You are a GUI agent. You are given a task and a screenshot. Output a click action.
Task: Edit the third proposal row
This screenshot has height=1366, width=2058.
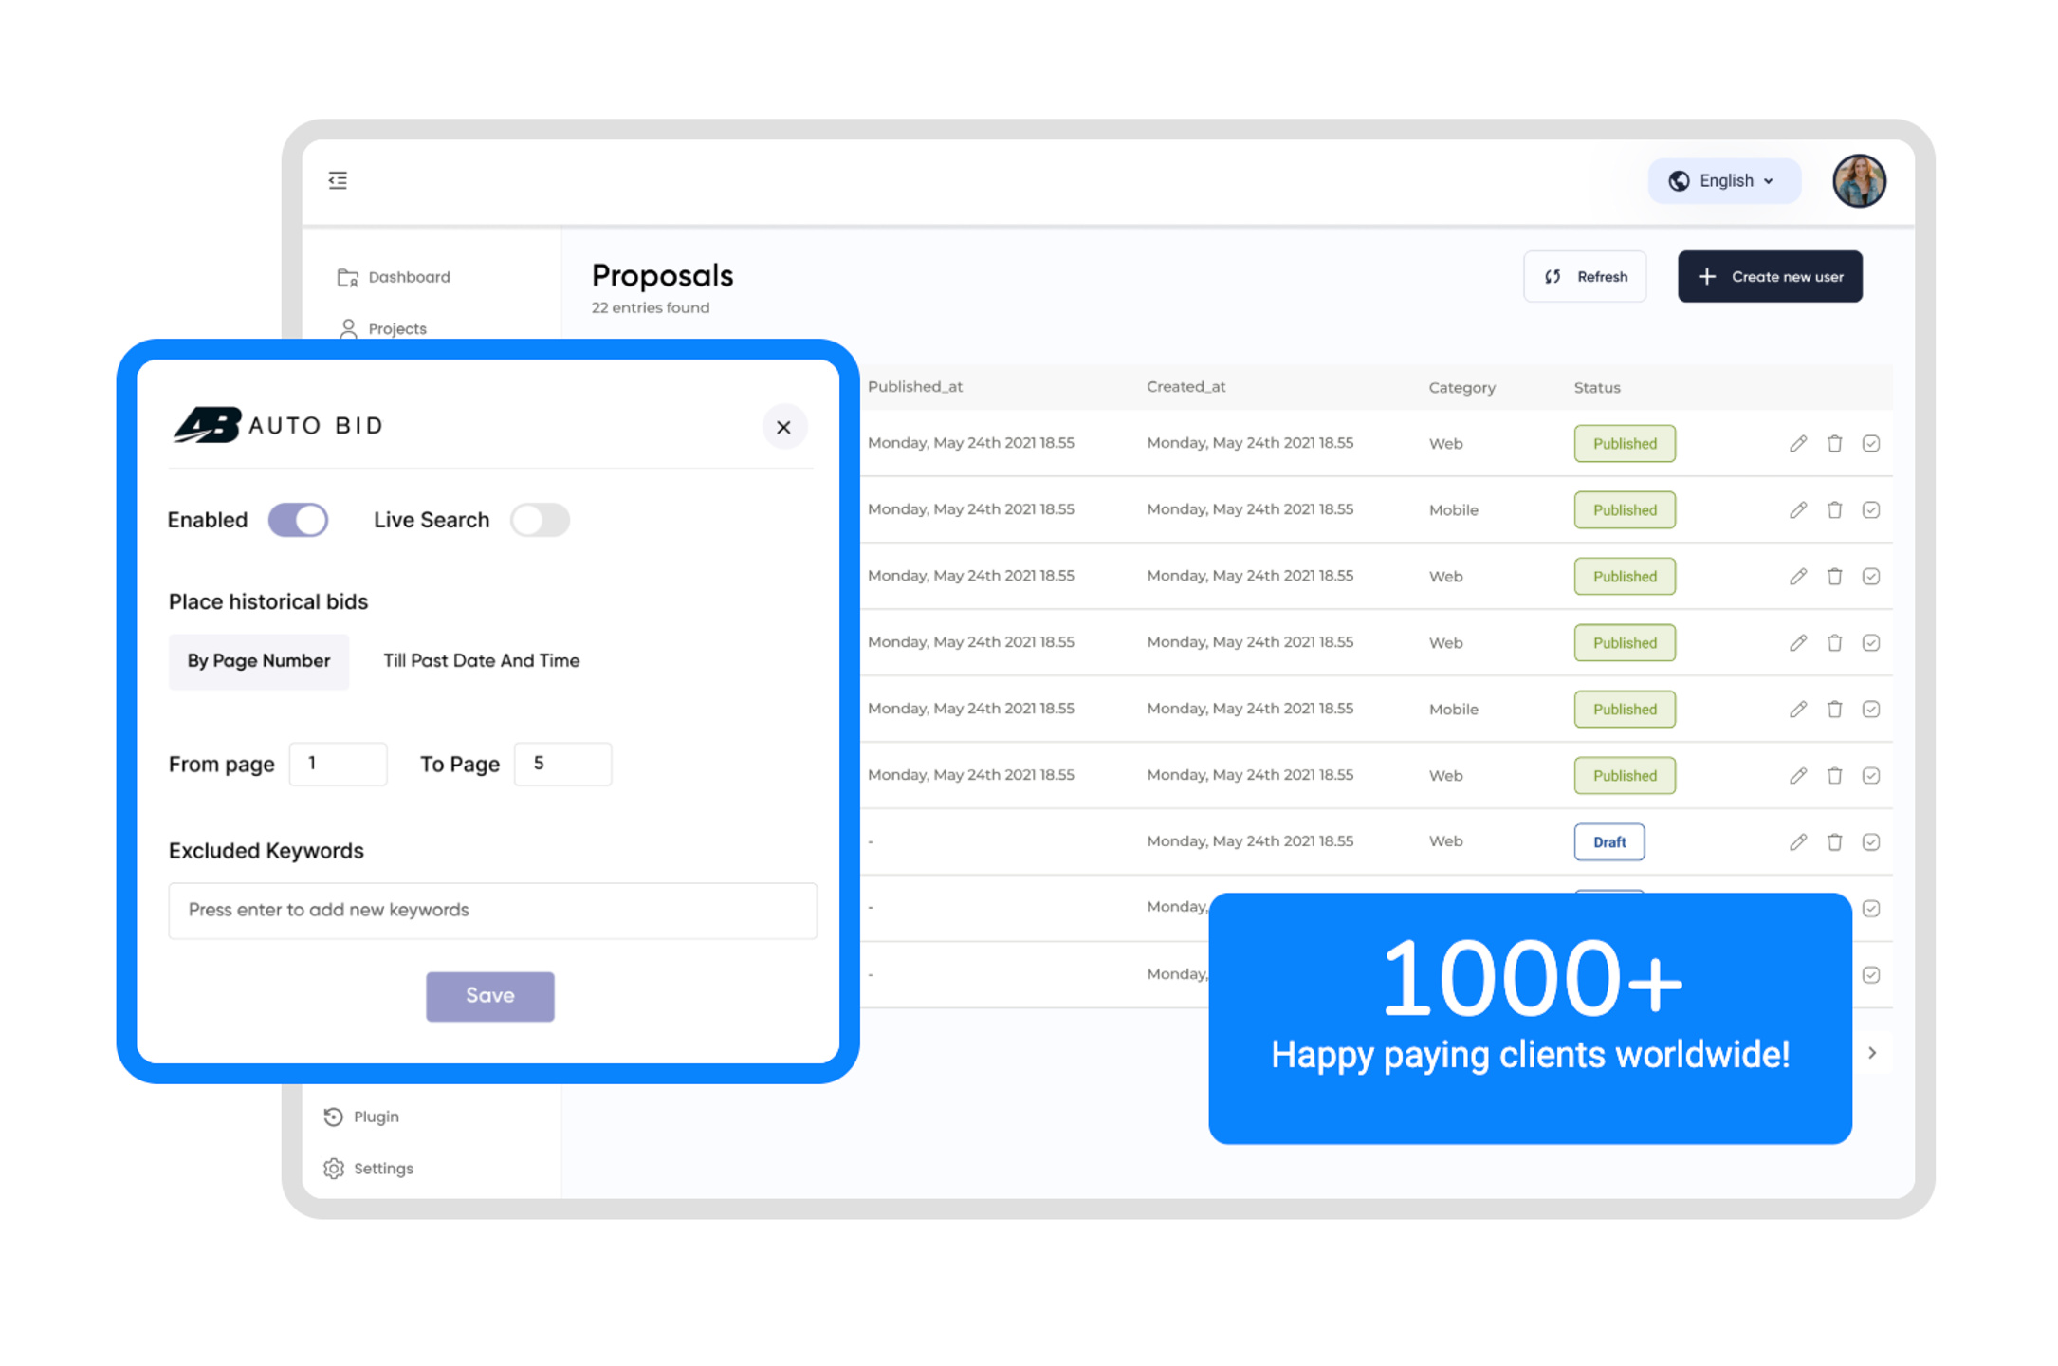[1798, 577]
